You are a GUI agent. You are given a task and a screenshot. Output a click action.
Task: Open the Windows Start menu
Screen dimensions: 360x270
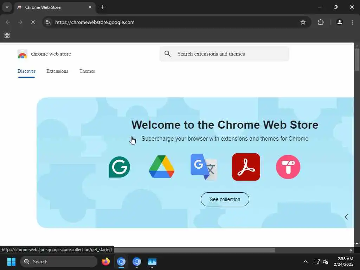click(x=11, y=262)
